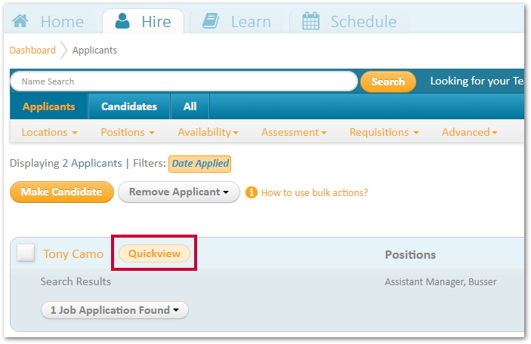The image size is (531, 344).
Task: Click the Schedule calendar icon
Action: 310,21
